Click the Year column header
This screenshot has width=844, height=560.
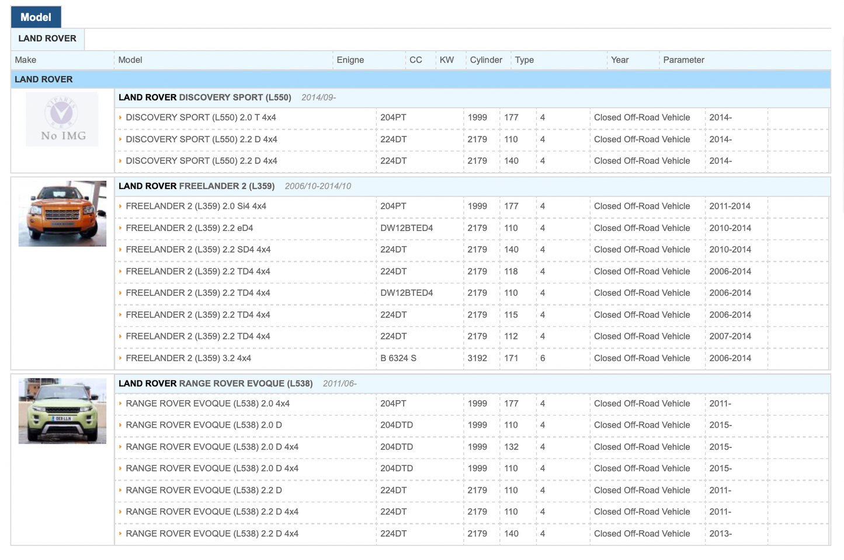coord(620,60)
